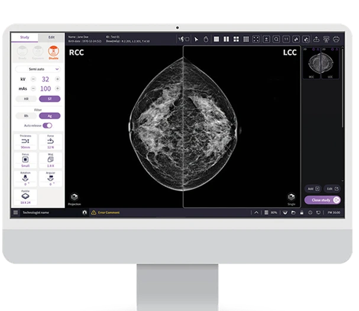Click the Rotation angle tile
This screenshot has width=359, height=311.
pos(25,178)
